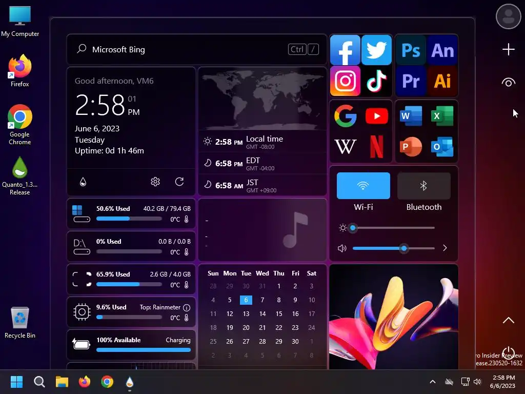This screenshot has width=525, height=394.
Task: Adjust the volume slider
Action: click(x=393, y=248)
